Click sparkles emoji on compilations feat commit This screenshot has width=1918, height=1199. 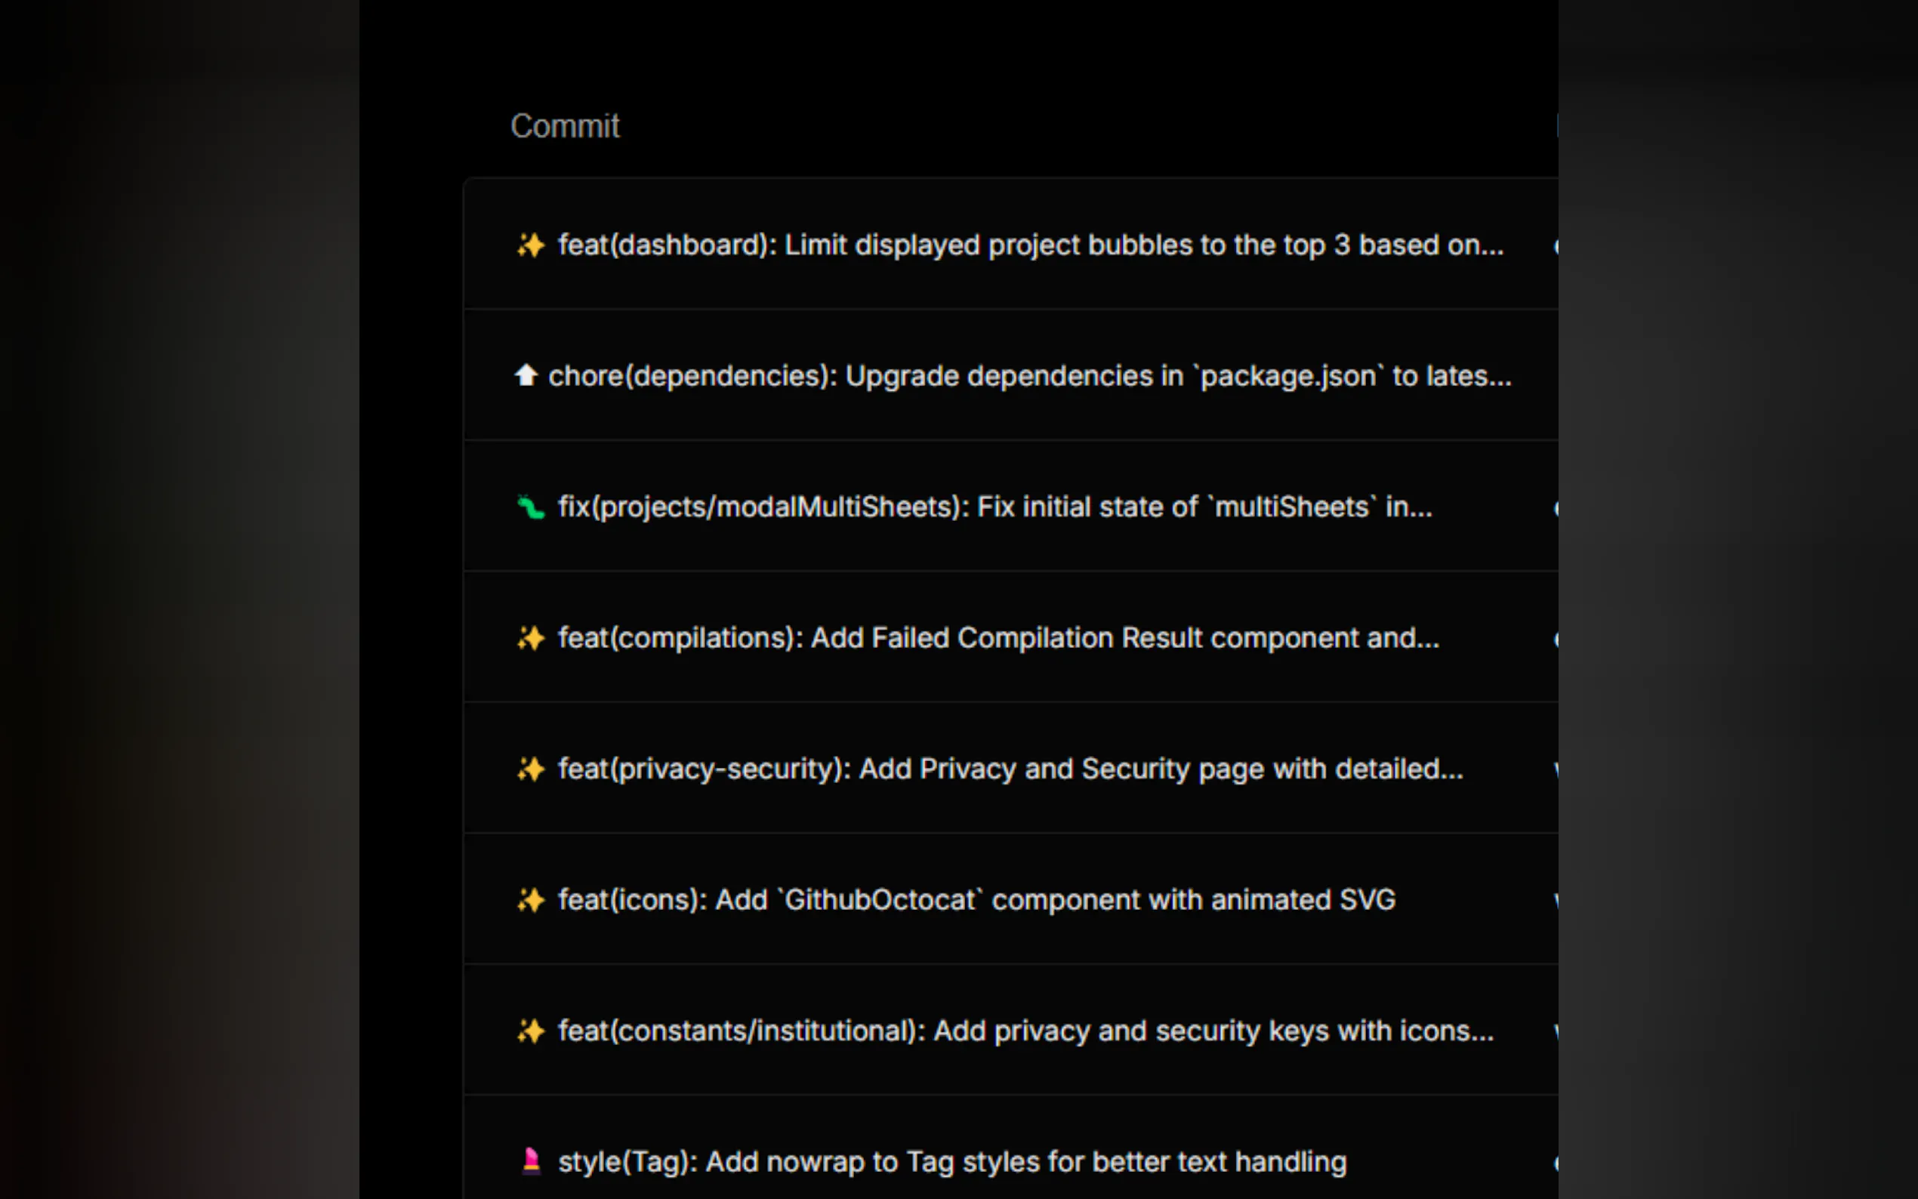pyautogui.click(x=530, y=637)
